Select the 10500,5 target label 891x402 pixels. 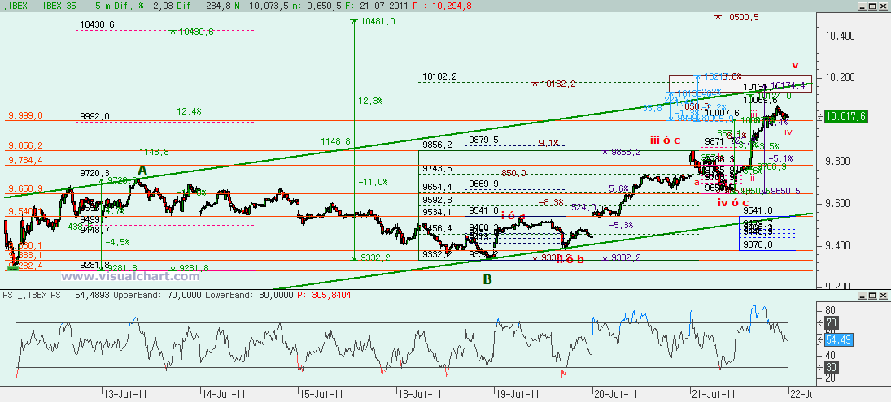point(741,18)
